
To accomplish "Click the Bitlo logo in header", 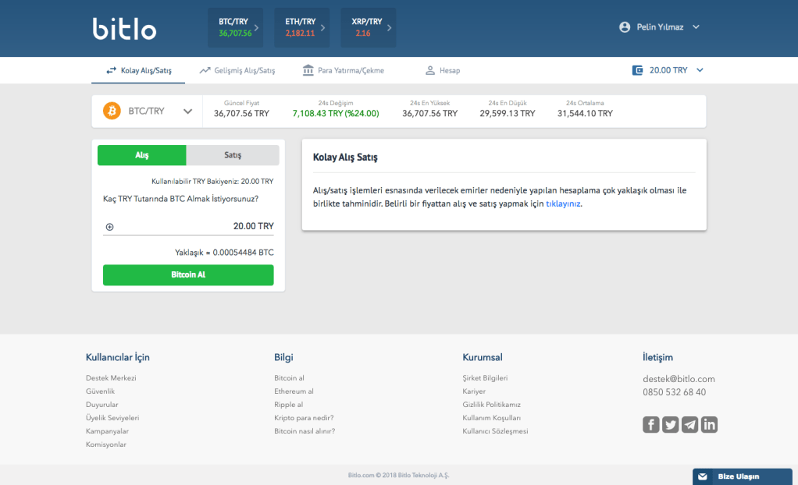I will 125,29.
